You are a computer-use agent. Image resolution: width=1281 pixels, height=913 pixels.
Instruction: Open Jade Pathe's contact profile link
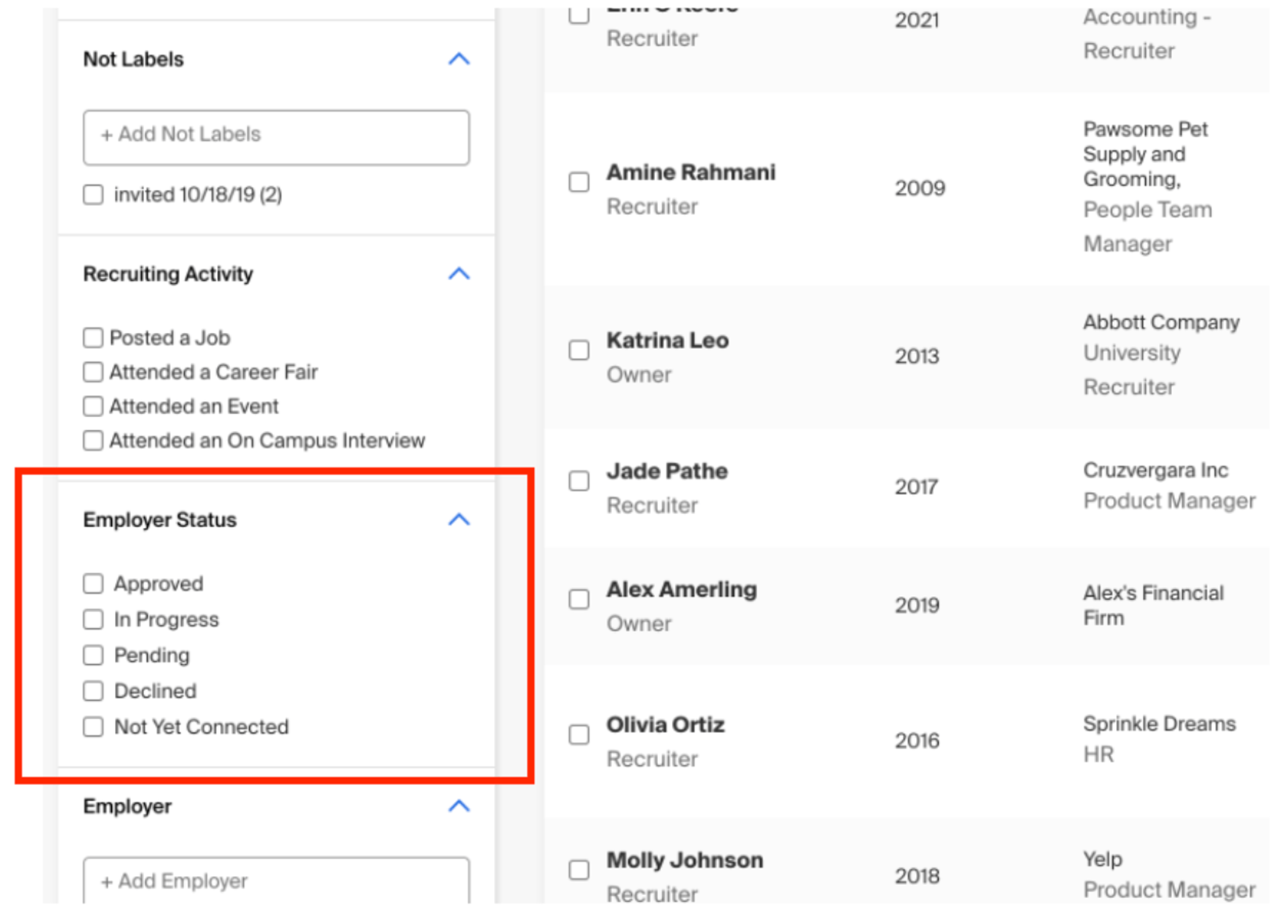click(667, 471)
